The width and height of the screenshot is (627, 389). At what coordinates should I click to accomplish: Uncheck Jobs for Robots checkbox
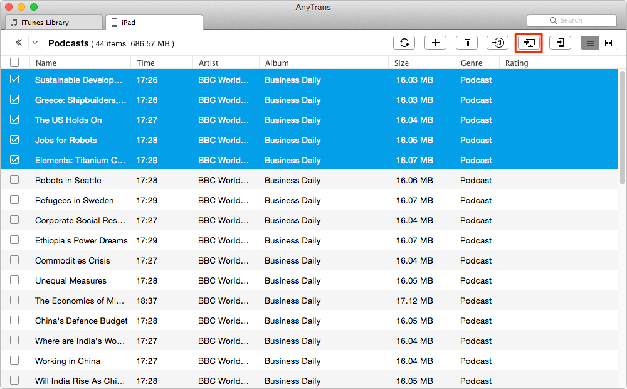[x=14, y=139]
